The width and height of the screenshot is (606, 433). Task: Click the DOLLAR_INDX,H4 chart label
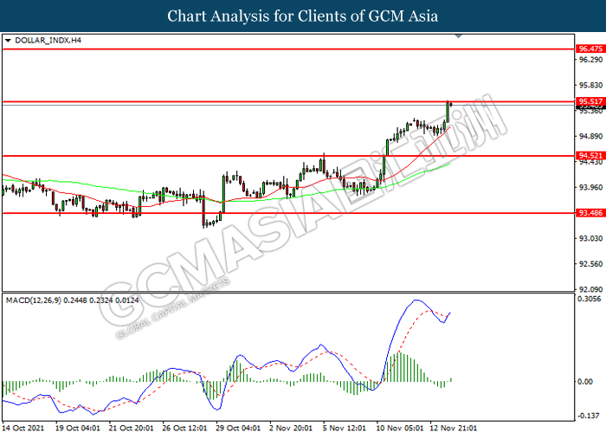click(48, 40)
